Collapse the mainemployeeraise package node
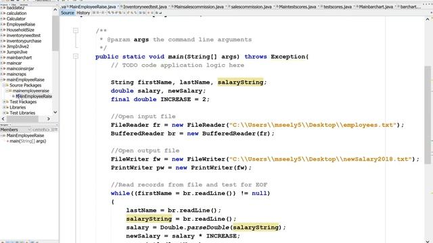Viewport: 433px width, 243px height. tap(7, 90)
